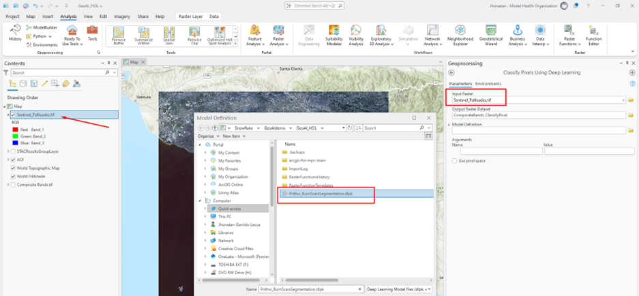Toggle the AOI layer checkbox
Screen dimensions: 639x296
(13, 160)
